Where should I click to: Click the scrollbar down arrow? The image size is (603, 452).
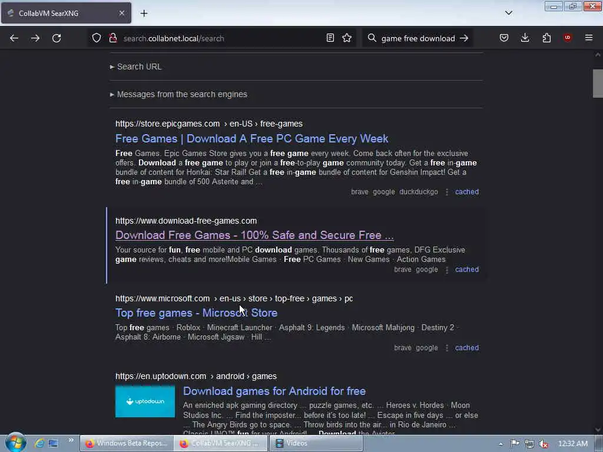pos(598,430)
